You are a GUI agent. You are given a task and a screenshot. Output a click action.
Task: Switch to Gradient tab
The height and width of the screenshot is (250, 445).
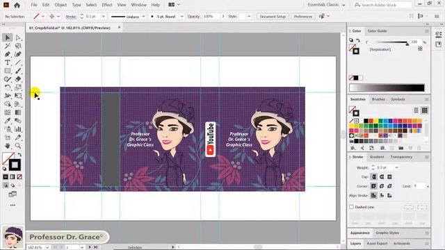[x=377, y=157]
